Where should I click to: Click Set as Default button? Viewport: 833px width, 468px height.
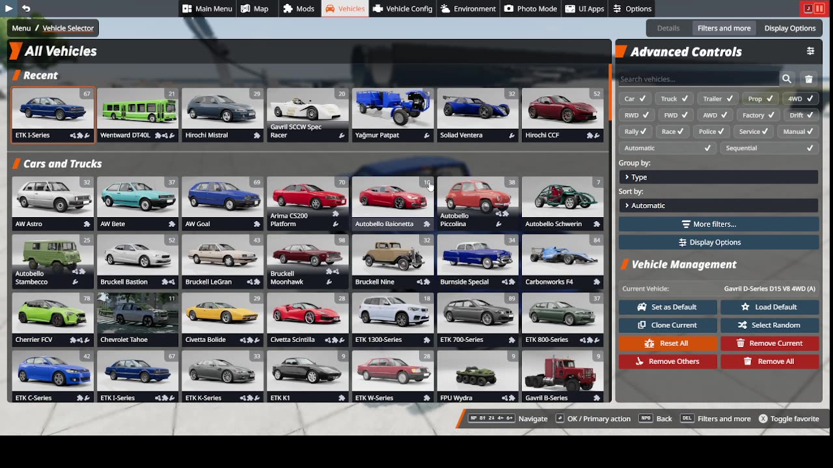[668, 307]
